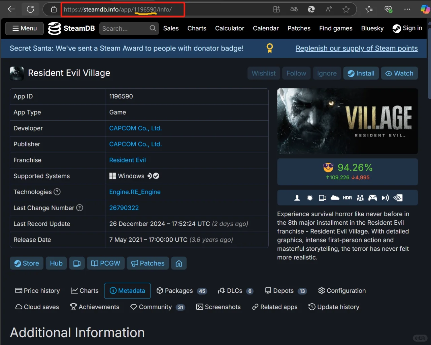Click the Steam Deck verified icon beside Windows
431x345 pixels.
154,176
